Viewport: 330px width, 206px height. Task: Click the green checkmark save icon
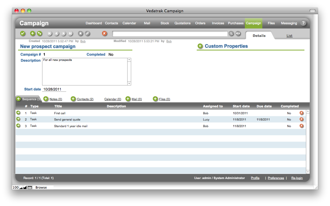23,33
